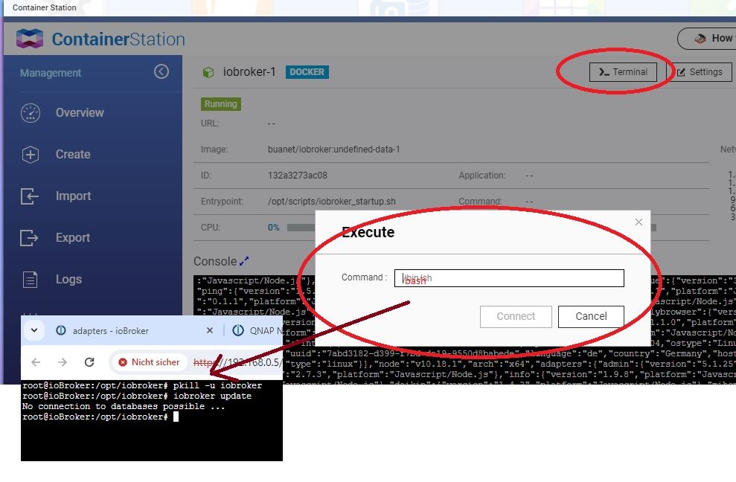Screen dimensions: 736x482
Task: Click the Container Station window title
Action: tap(44, 7)
